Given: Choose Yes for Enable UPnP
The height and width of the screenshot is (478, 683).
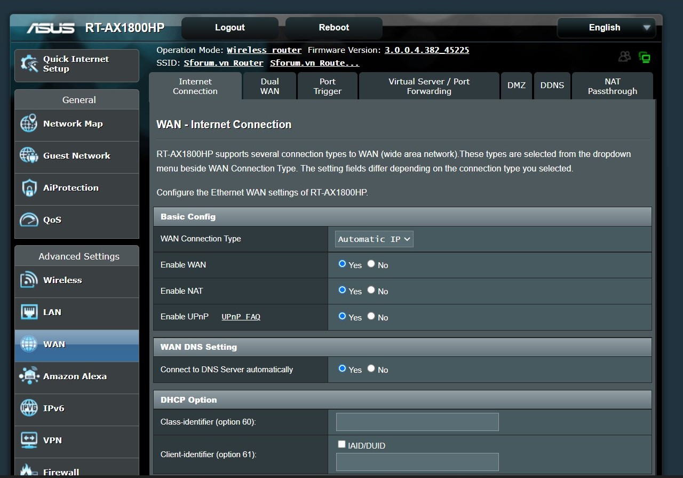Looking at the screenshot, I should (x=343, y=316).
